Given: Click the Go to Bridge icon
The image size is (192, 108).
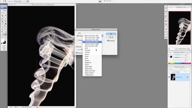Looking at the screenshot, I should click(100, 1).
